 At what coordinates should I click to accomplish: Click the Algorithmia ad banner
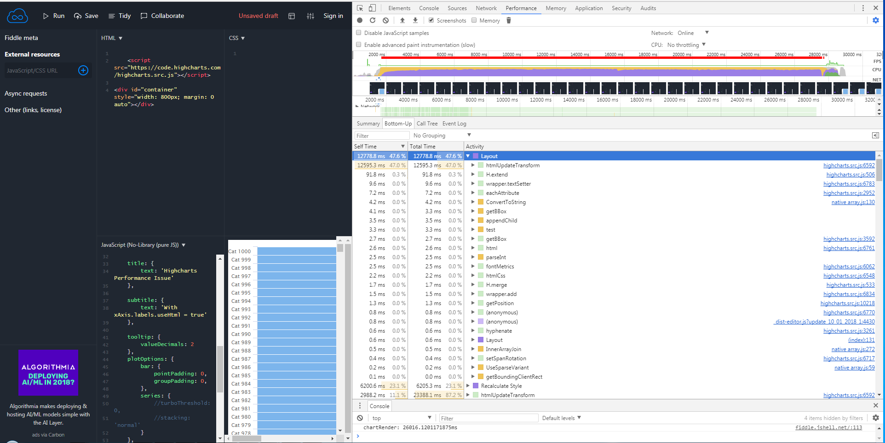coord(48,373)
